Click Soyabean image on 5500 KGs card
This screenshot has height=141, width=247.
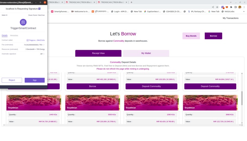point(93,102)
